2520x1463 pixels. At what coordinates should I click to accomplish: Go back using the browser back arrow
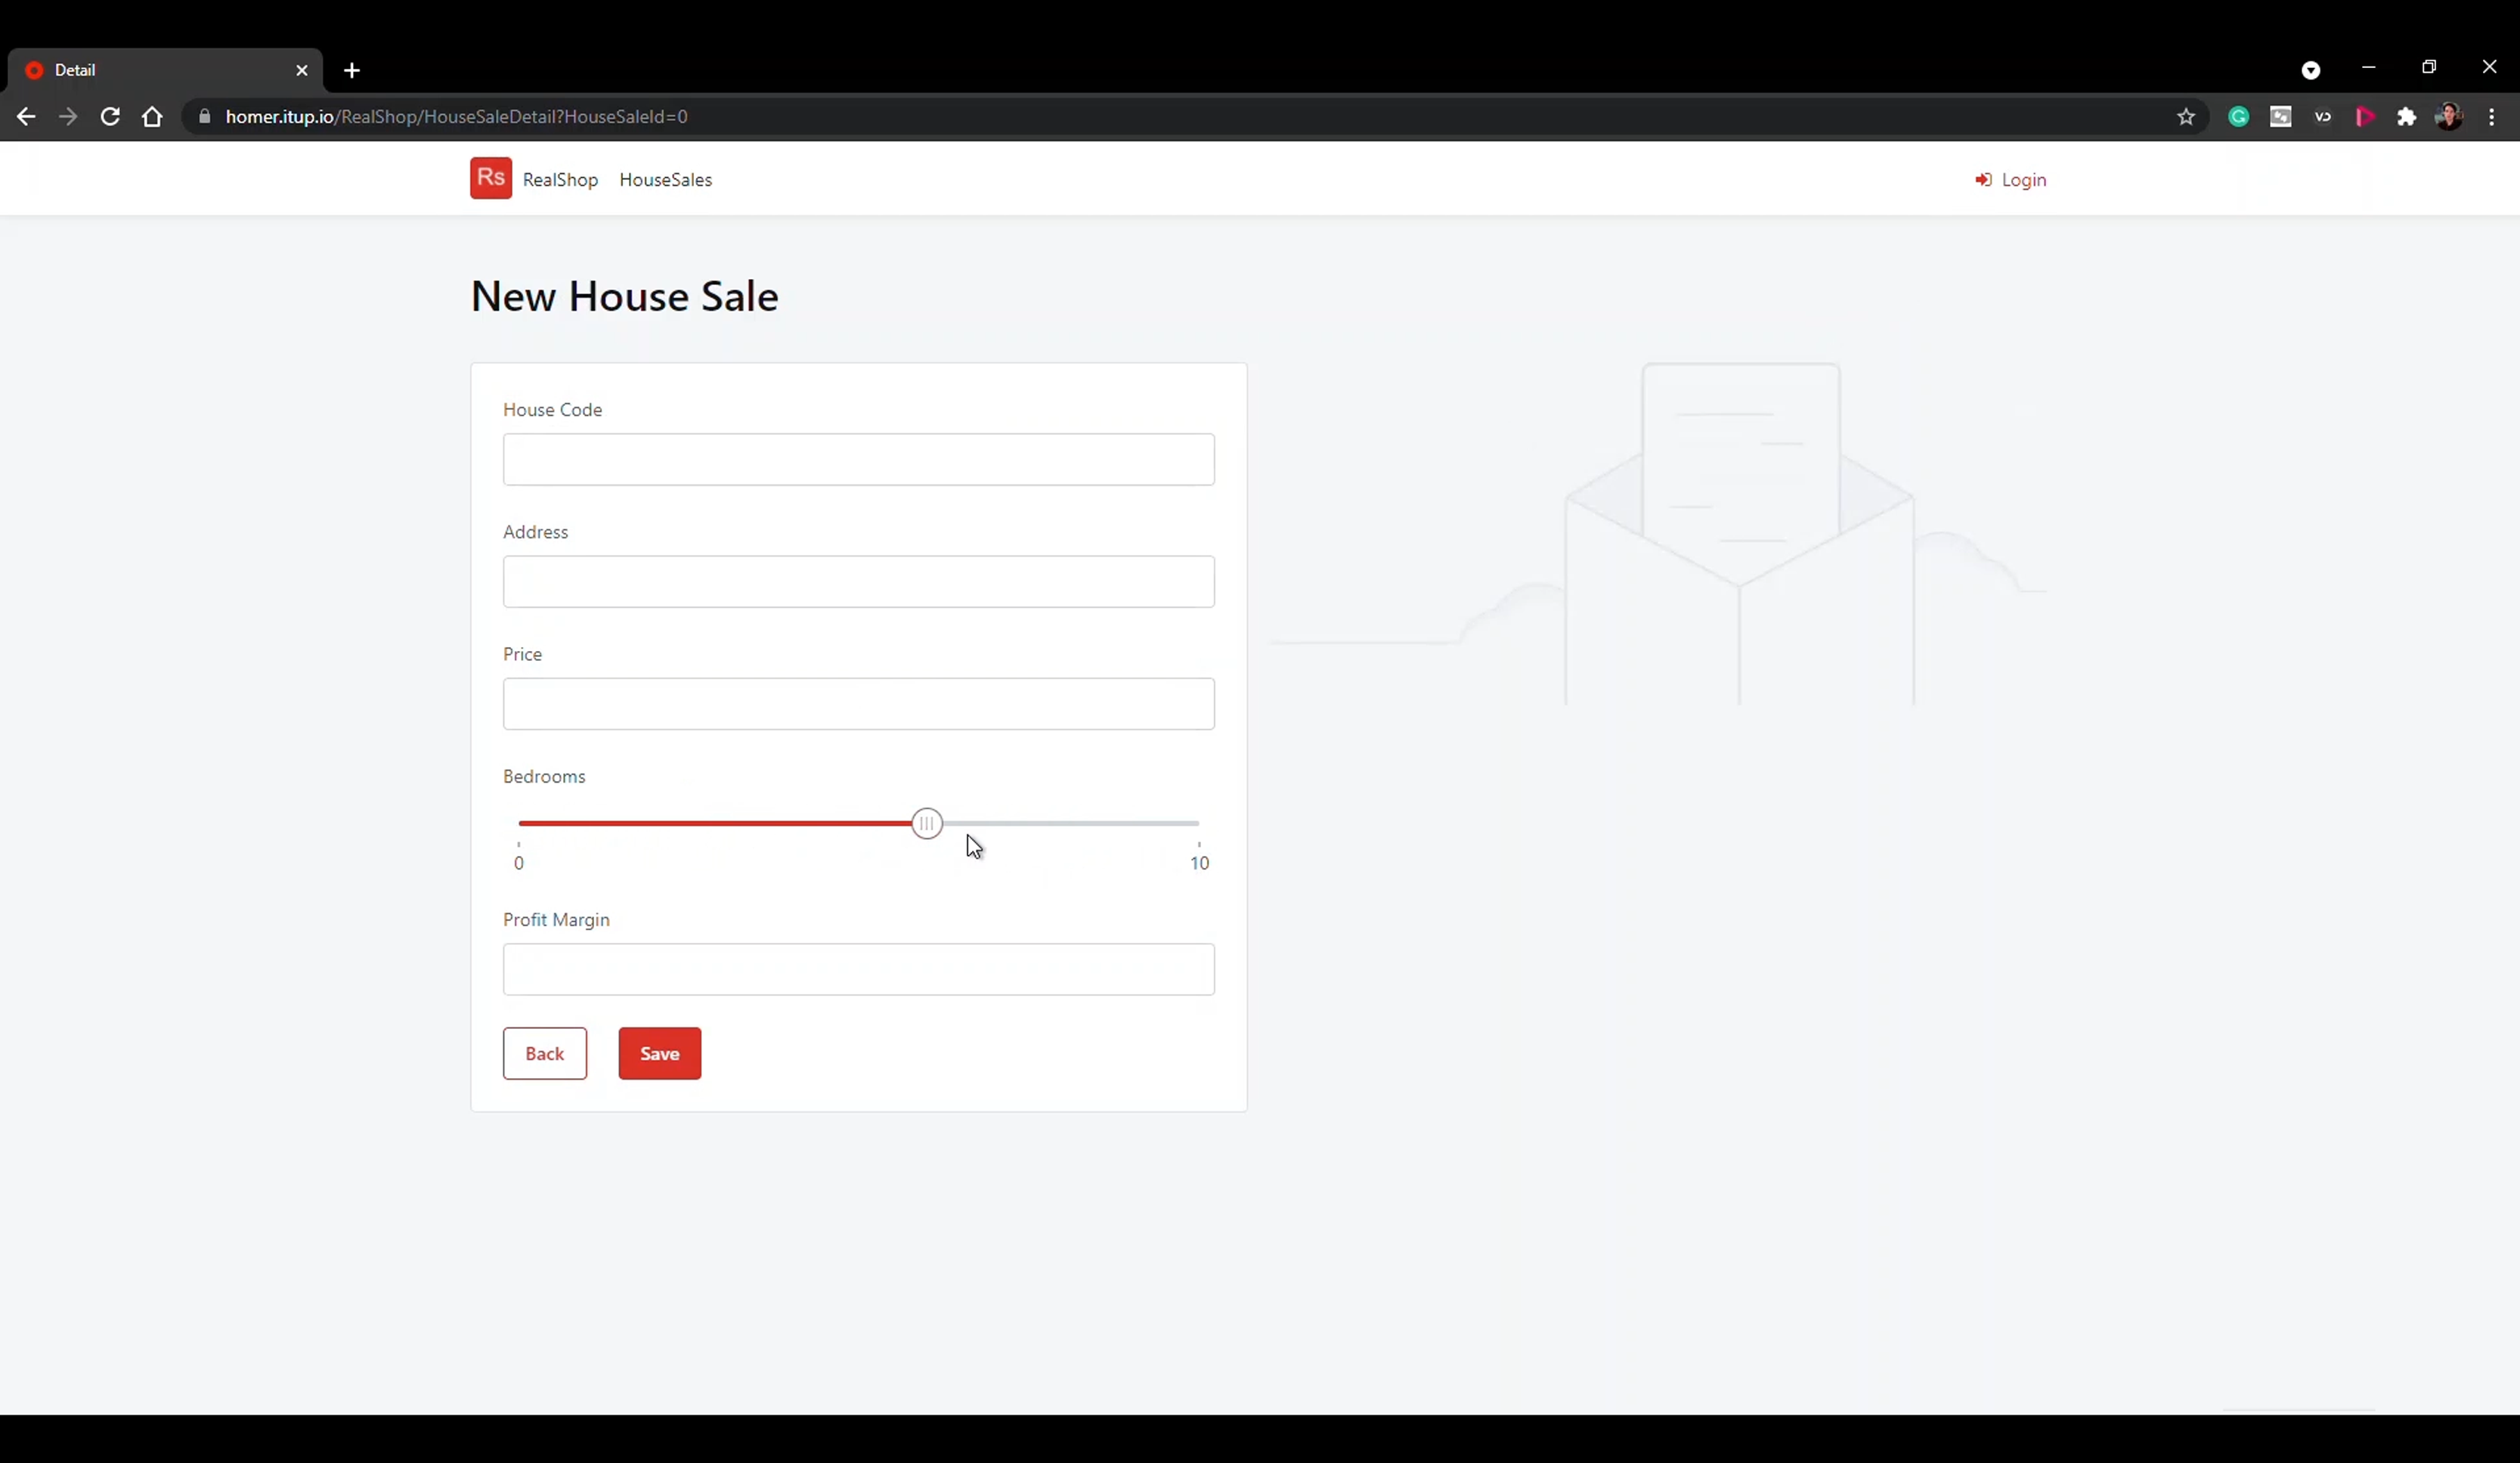pyautogui.click(x=26, y=116)
